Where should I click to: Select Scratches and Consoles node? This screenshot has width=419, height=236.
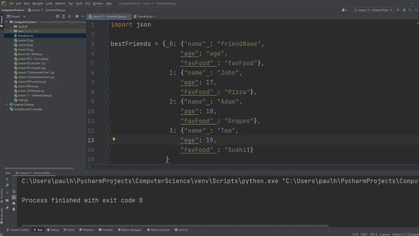26,109
